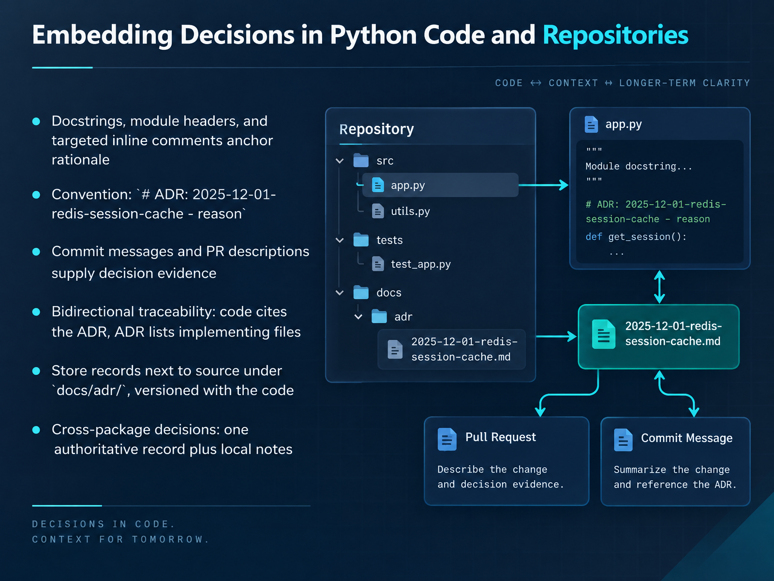This screenshot has height=581, width=774.
Task: Click the src folder icon
Action: [361, 160]
